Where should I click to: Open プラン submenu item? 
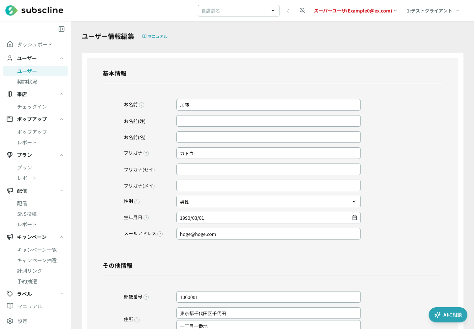tap(25, 167)
